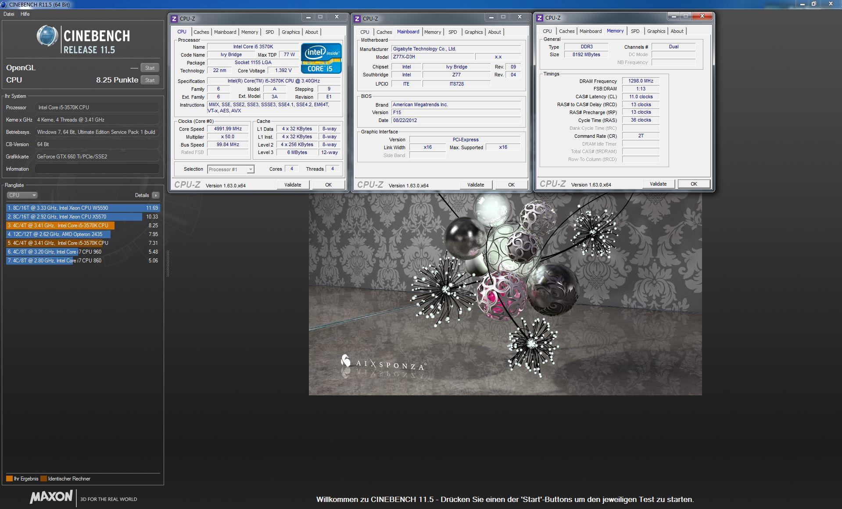Click CPU-Z icon in Mainboard window title
Image resolution: width=842 pixels, height=509 pixels.
[x=357, y=18]
